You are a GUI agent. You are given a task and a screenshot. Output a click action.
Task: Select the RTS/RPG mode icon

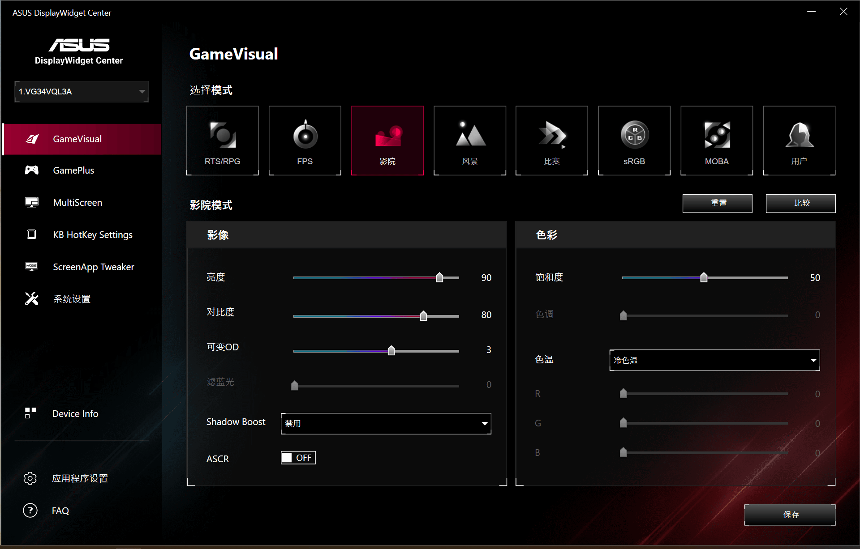click(223, 134)
